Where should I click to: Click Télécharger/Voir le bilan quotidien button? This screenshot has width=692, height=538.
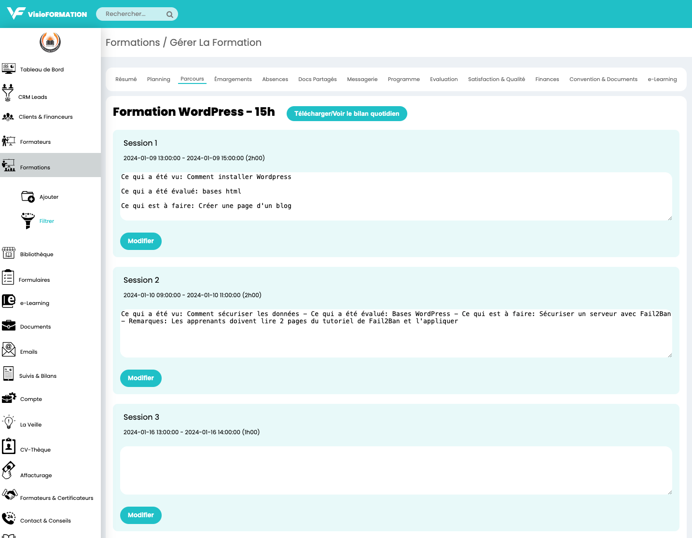pos(347,114)
